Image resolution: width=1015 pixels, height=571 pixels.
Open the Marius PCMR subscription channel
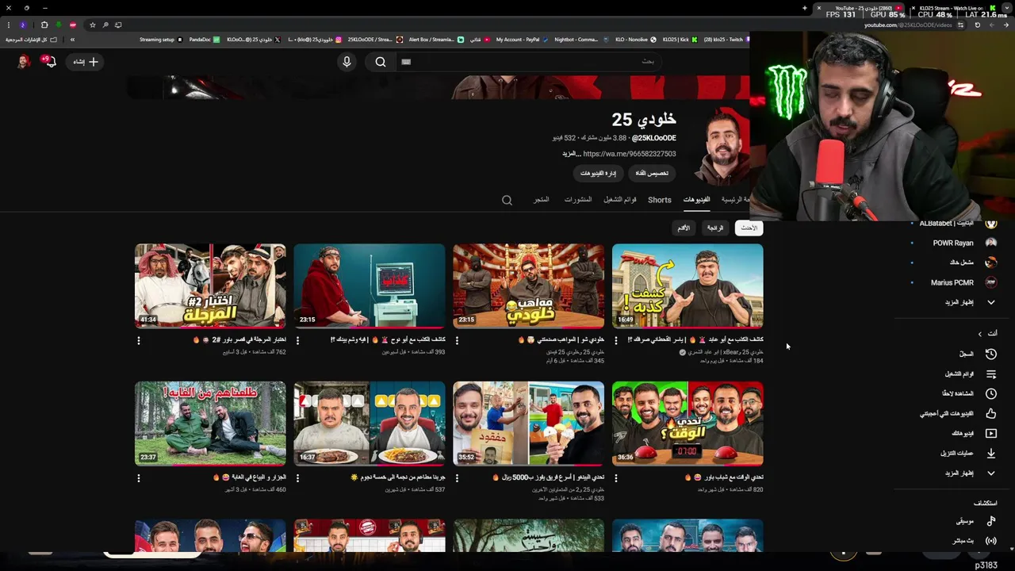[954, 282]
